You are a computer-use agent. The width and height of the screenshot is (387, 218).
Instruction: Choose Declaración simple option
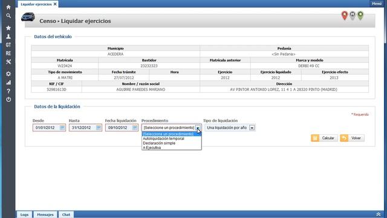point(172,143)
